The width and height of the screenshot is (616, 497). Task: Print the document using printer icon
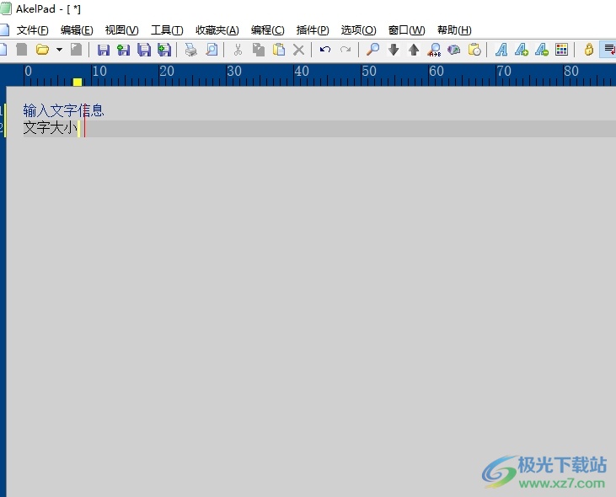(x=191, y=50)
